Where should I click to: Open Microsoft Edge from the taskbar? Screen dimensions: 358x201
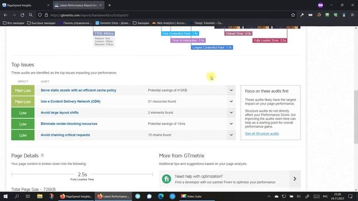[161, 196]
